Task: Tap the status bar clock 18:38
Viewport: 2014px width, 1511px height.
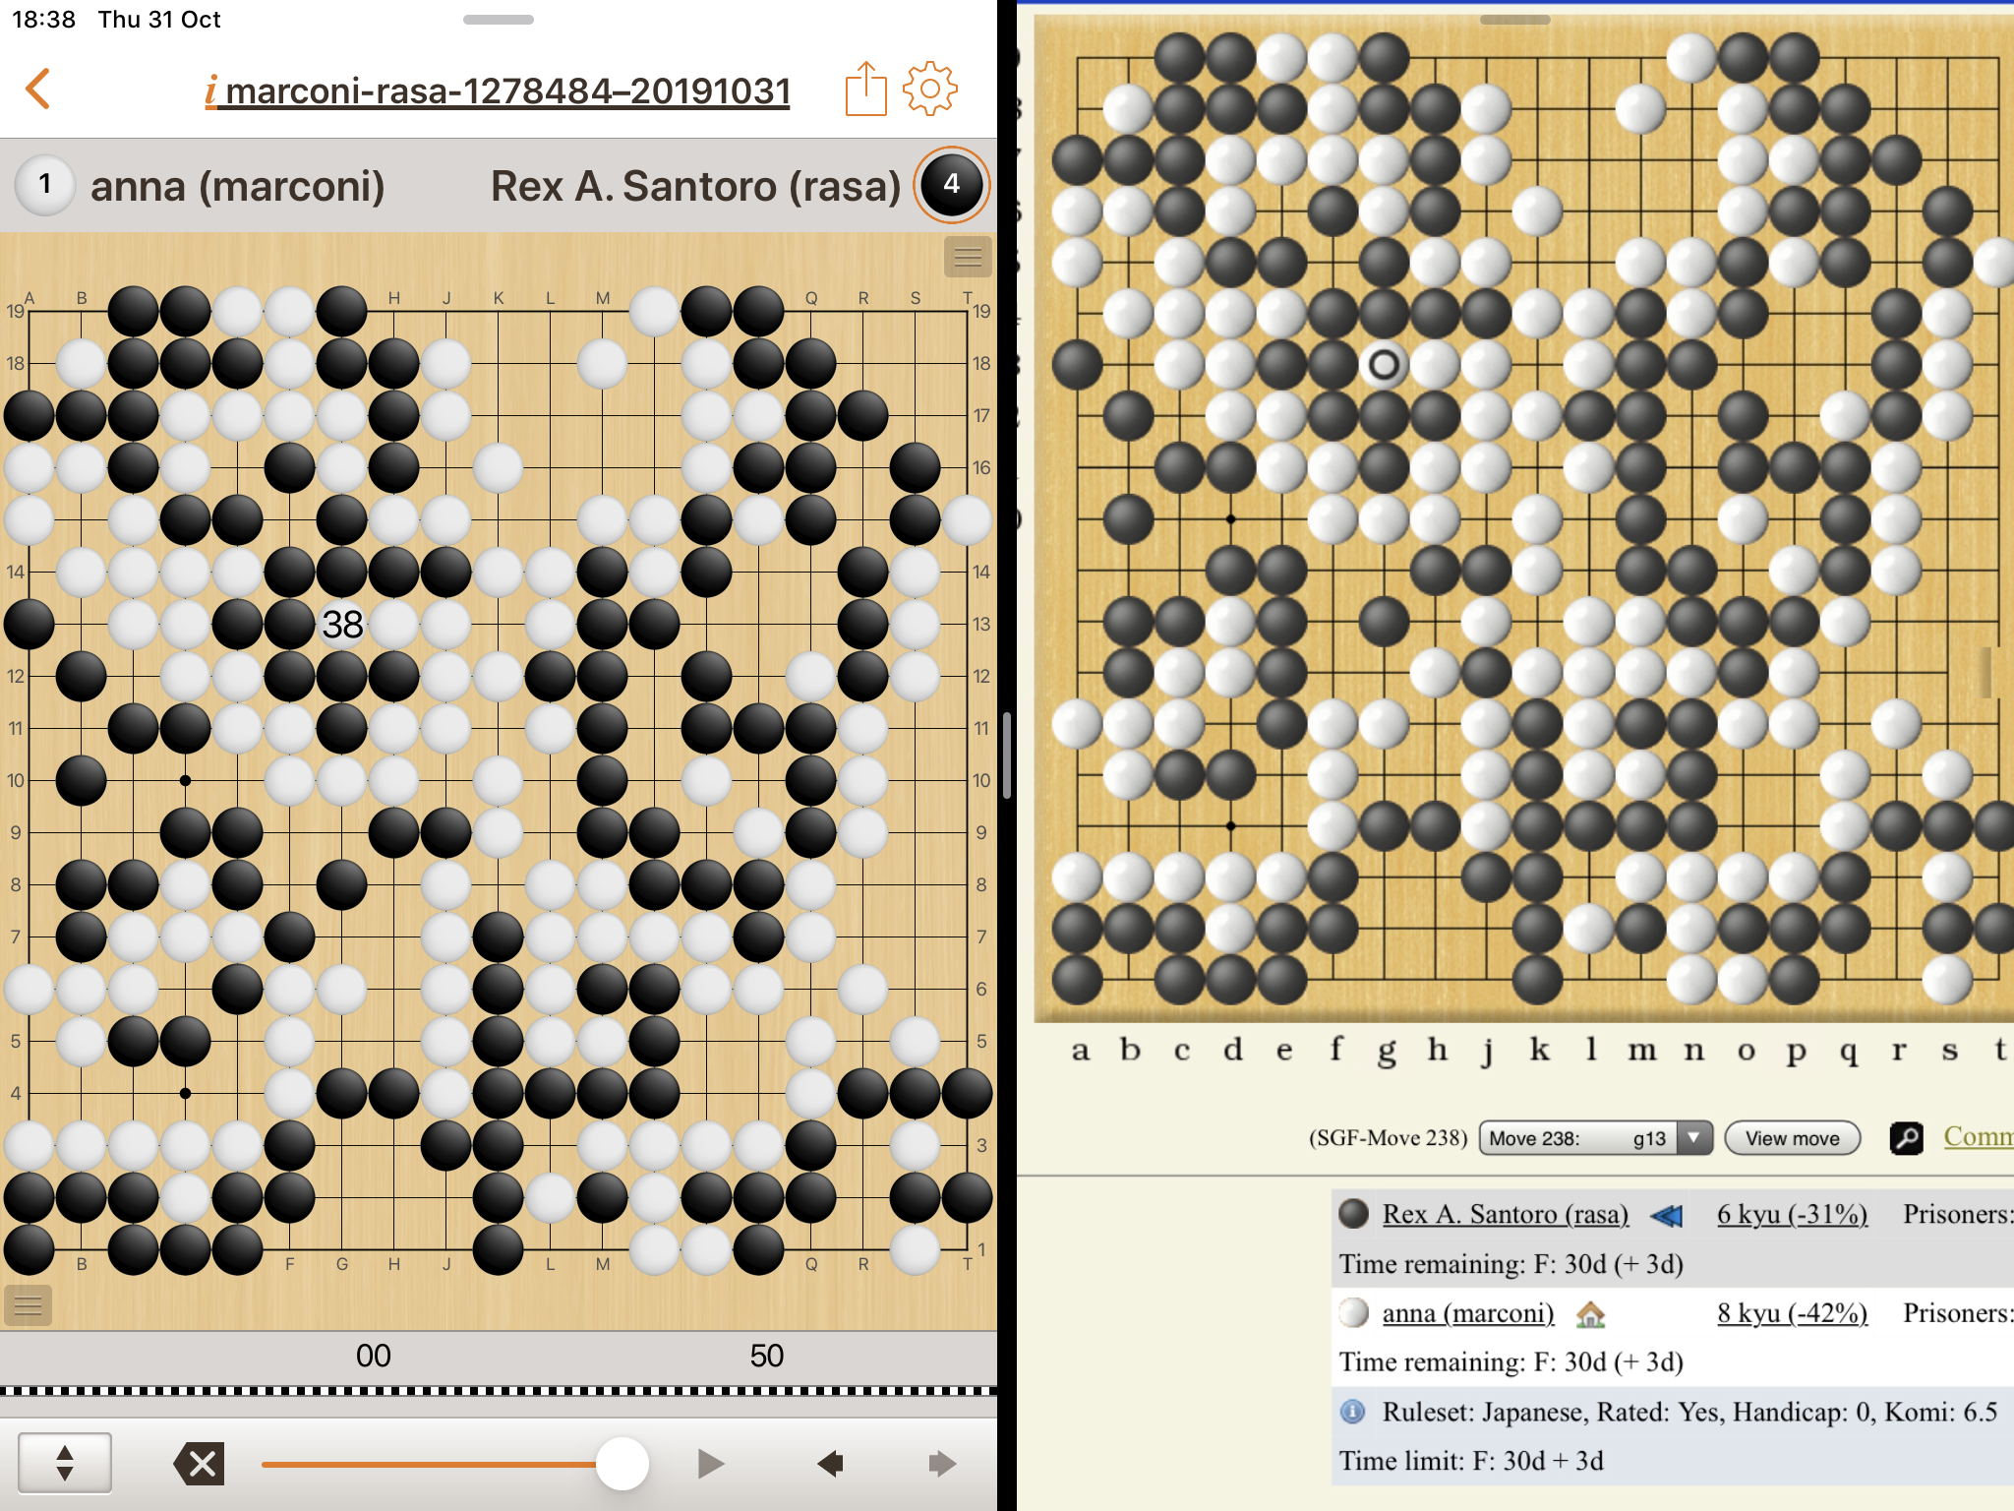Action: point(43,20)
